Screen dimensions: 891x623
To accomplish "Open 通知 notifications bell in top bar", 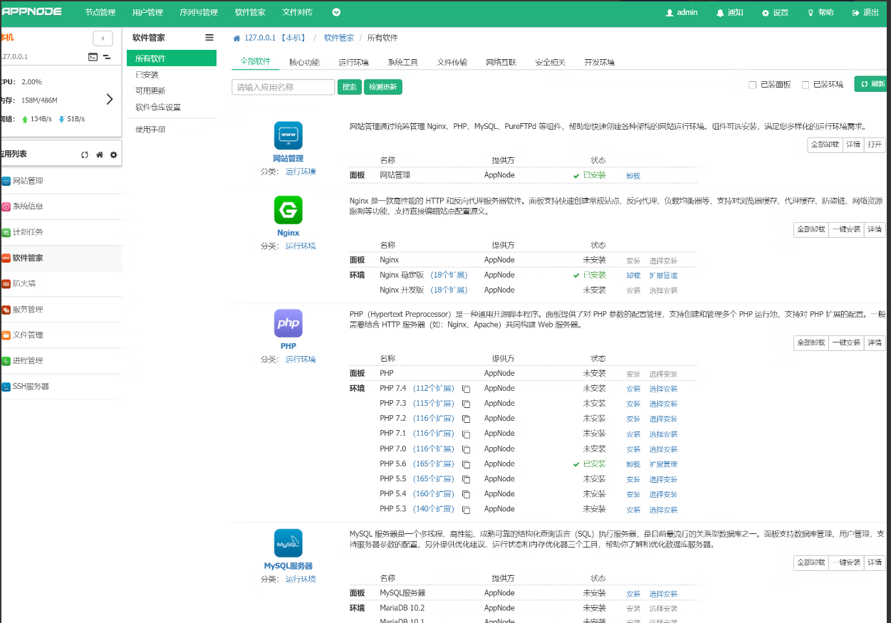I will tap(729, 13).
